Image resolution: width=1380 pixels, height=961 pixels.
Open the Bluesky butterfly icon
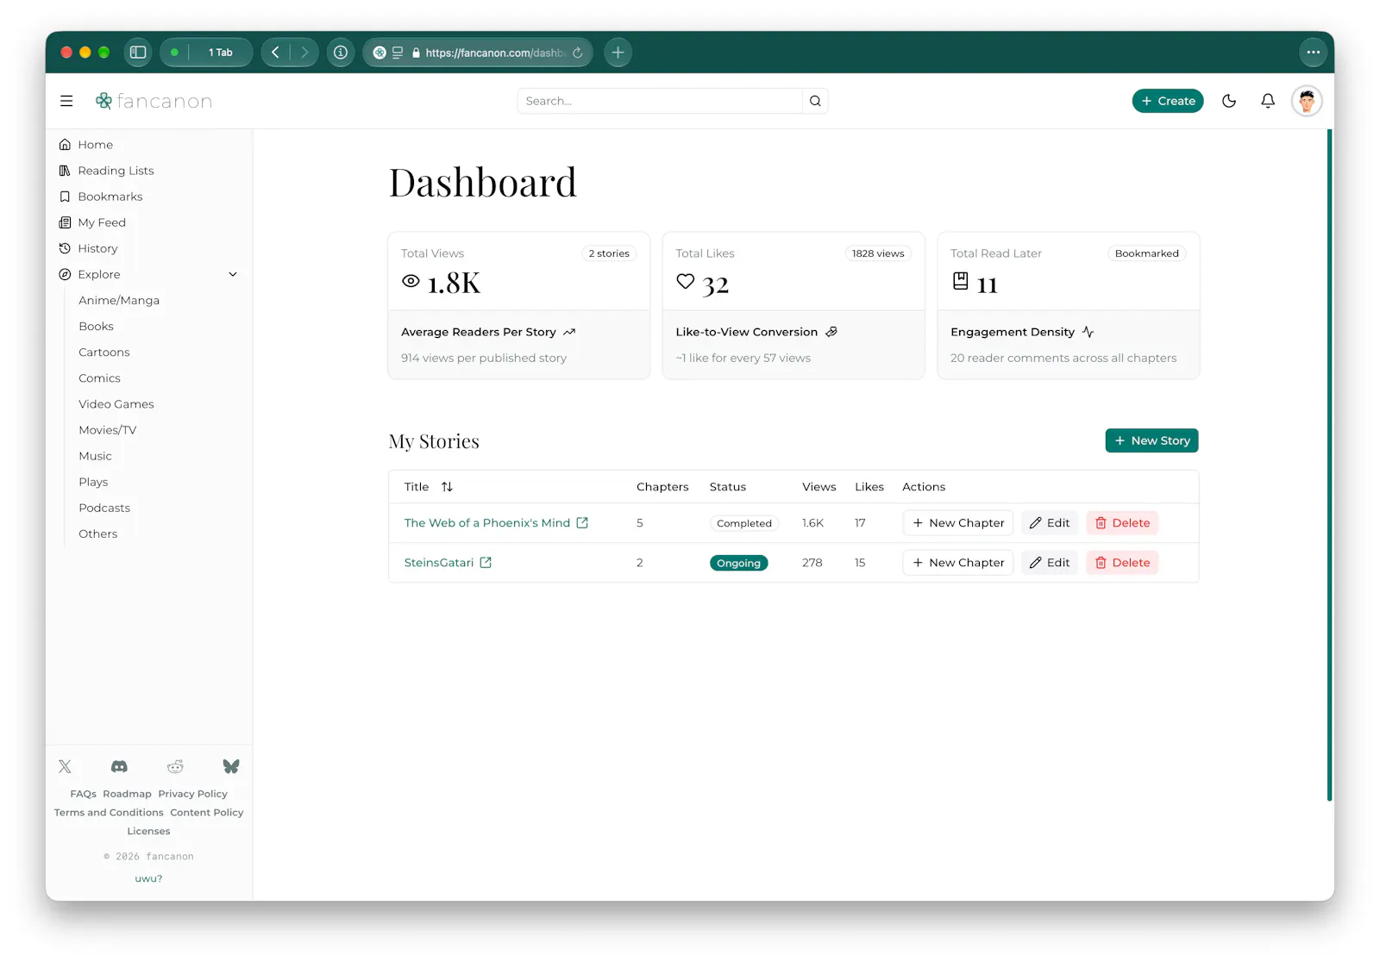[231, 766]
